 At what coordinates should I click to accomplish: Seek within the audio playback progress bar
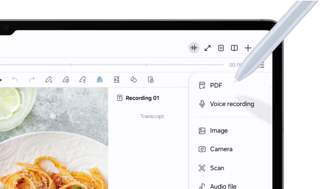click(x=112, y=65)
